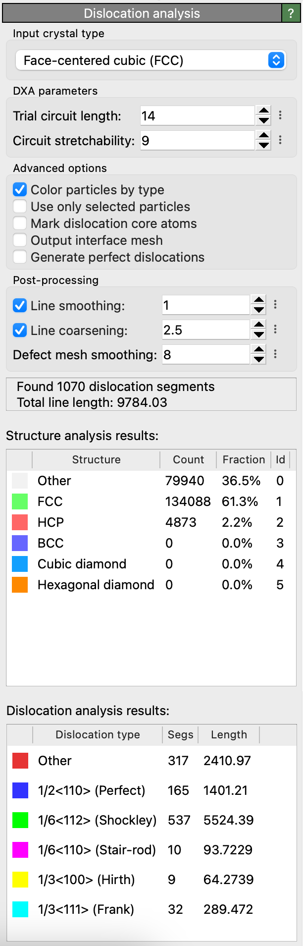Image resolution: width=303 pixels, height=946 pixels.
Task: Open Line coarsening parameter options menu
Action: point(275,330)
